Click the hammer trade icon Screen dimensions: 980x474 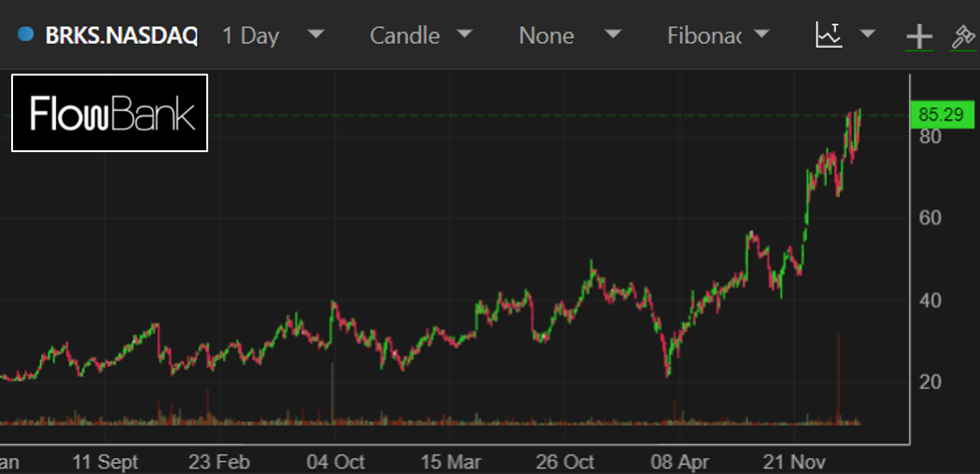point(962,36)
